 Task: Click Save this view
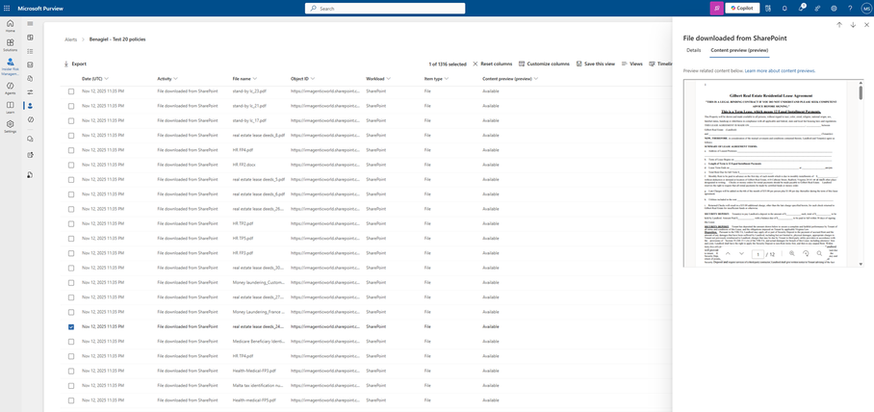(x=596, y=64)
